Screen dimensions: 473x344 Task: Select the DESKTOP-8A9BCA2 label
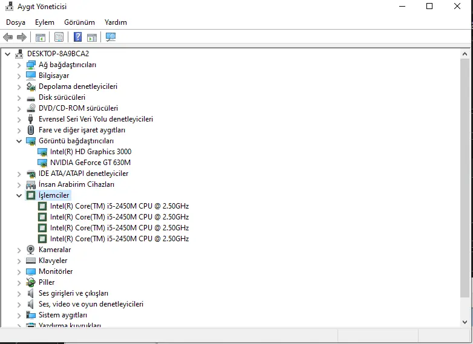click(x=58, y=54)
